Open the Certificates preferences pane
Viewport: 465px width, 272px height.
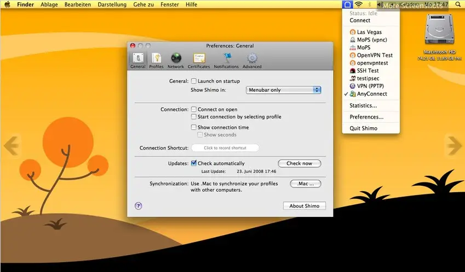[x=199, y=61]
